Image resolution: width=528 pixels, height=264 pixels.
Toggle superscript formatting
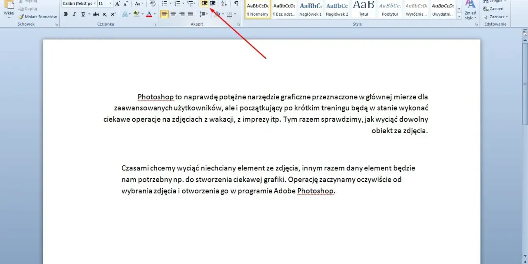(113, 14)
